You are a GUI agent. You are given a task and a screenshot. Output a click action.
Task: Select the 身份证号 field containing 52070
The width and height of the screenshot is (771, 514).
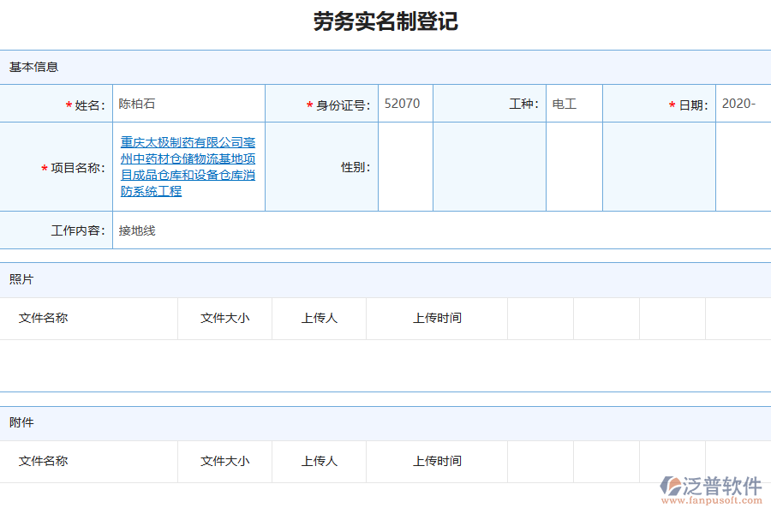(405, 103)
